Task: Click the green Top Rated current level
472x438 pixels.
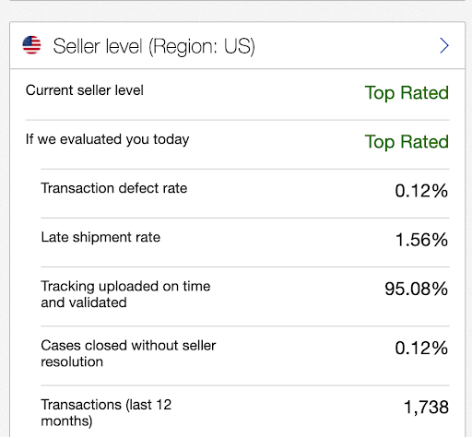Action: [x=407, y=93]
